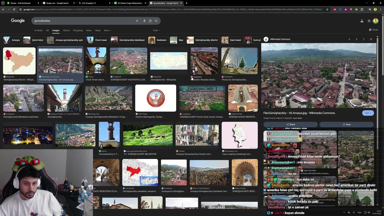The height and width of the screenshot is (216, 384).
Task: Open Chrome tab search dropdown arrow
Action: pyautogui.click(x=2, y=3)
